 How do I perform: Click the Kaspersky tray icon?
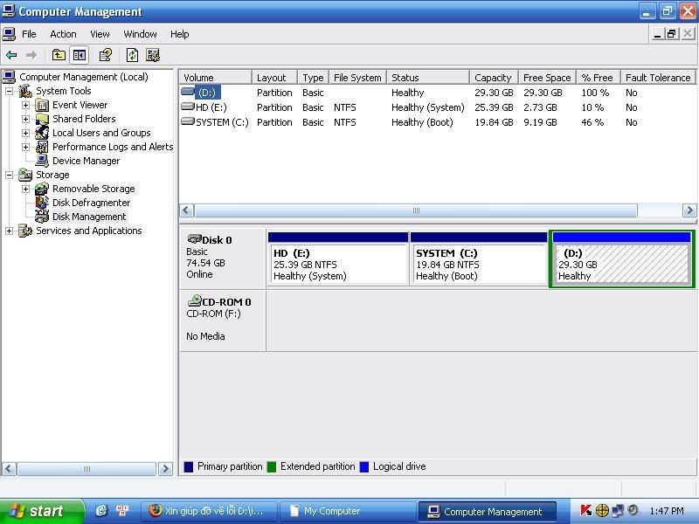point(586,510)
